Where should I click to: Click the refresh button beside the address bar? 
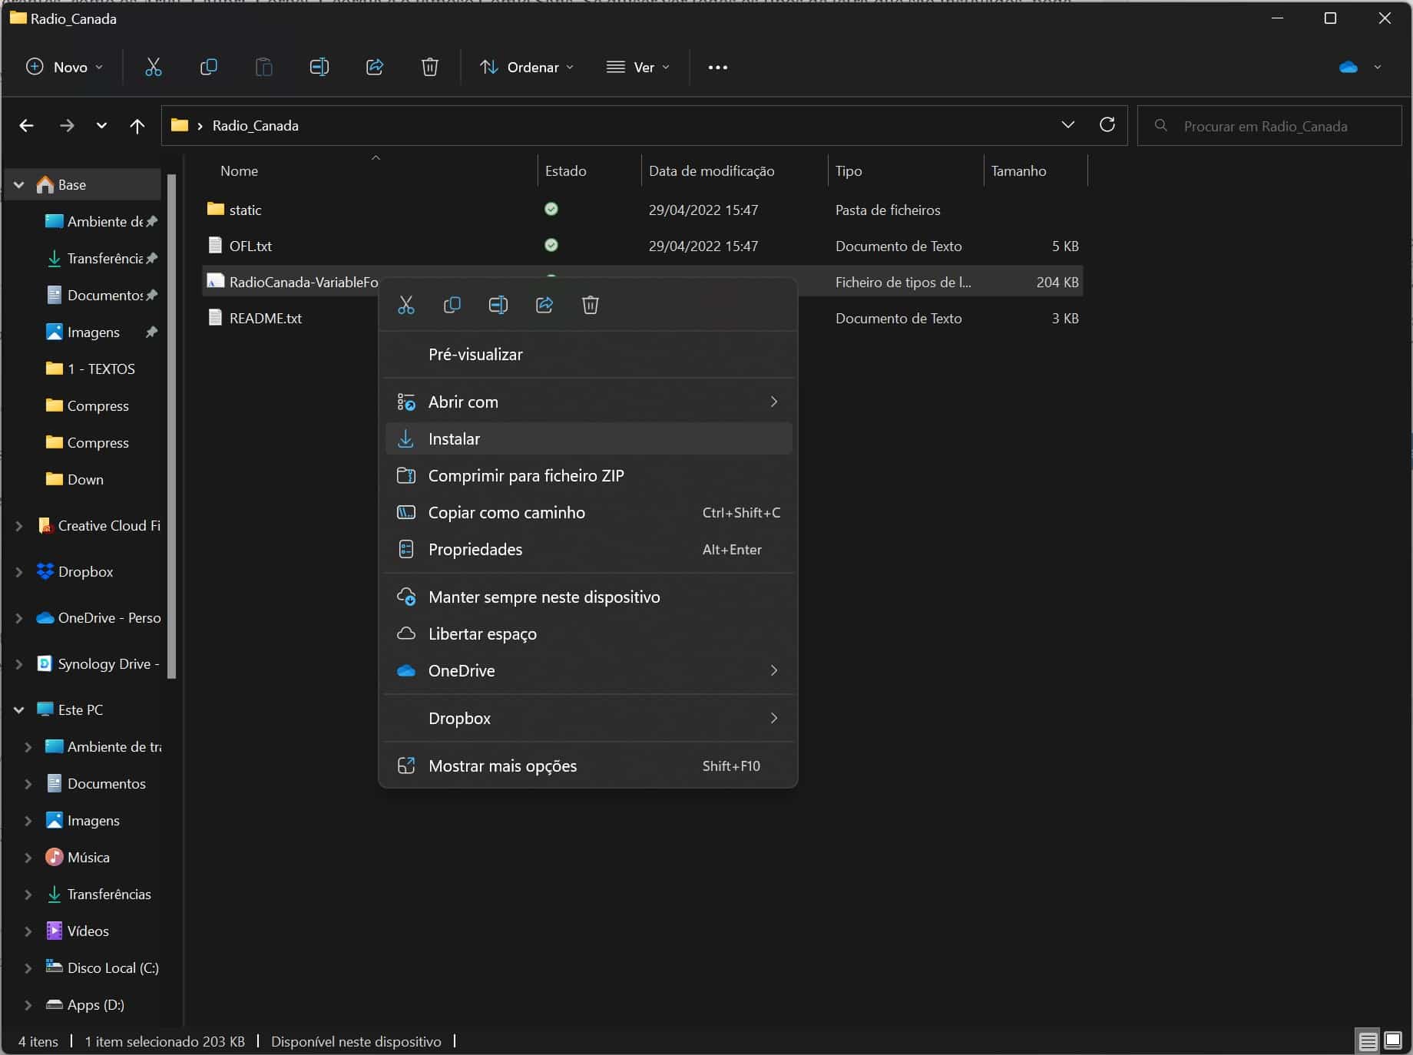point(1107,125)
